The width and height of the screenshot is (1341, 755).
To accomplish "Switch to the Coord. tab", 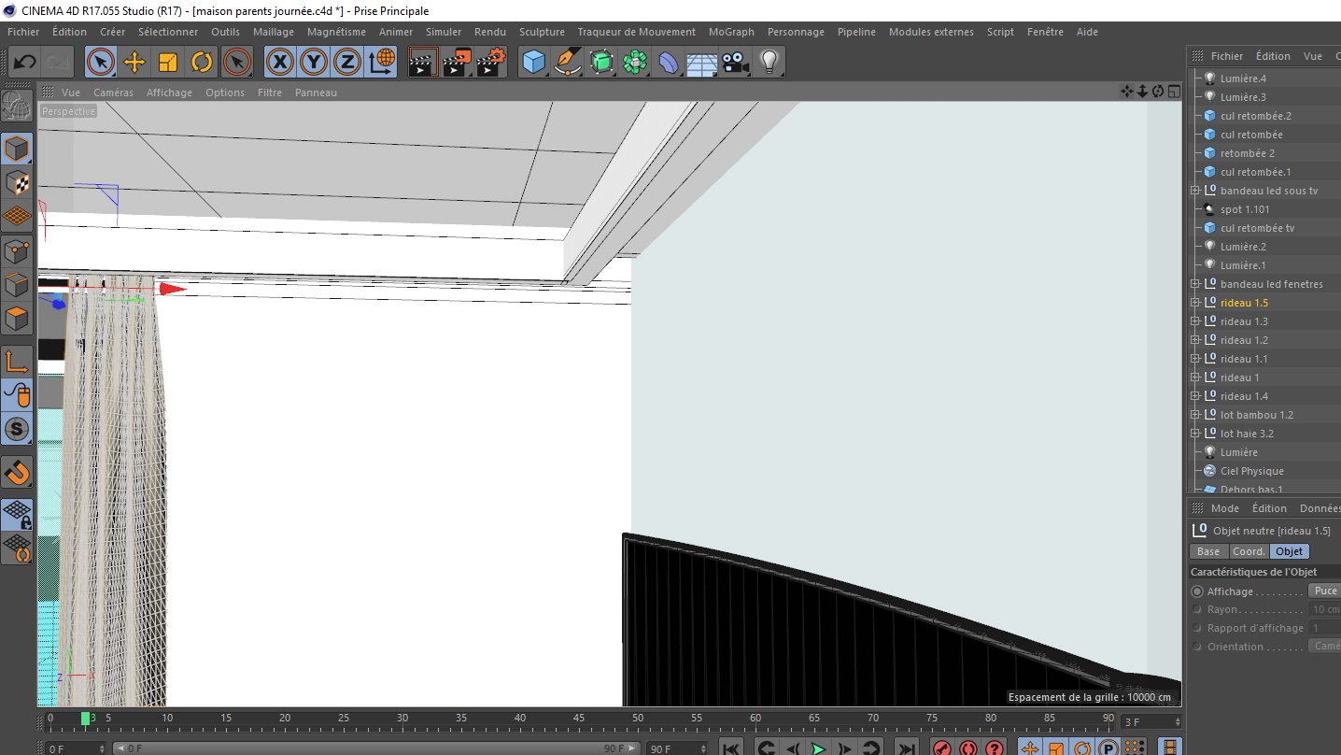I will (1249, 551).
